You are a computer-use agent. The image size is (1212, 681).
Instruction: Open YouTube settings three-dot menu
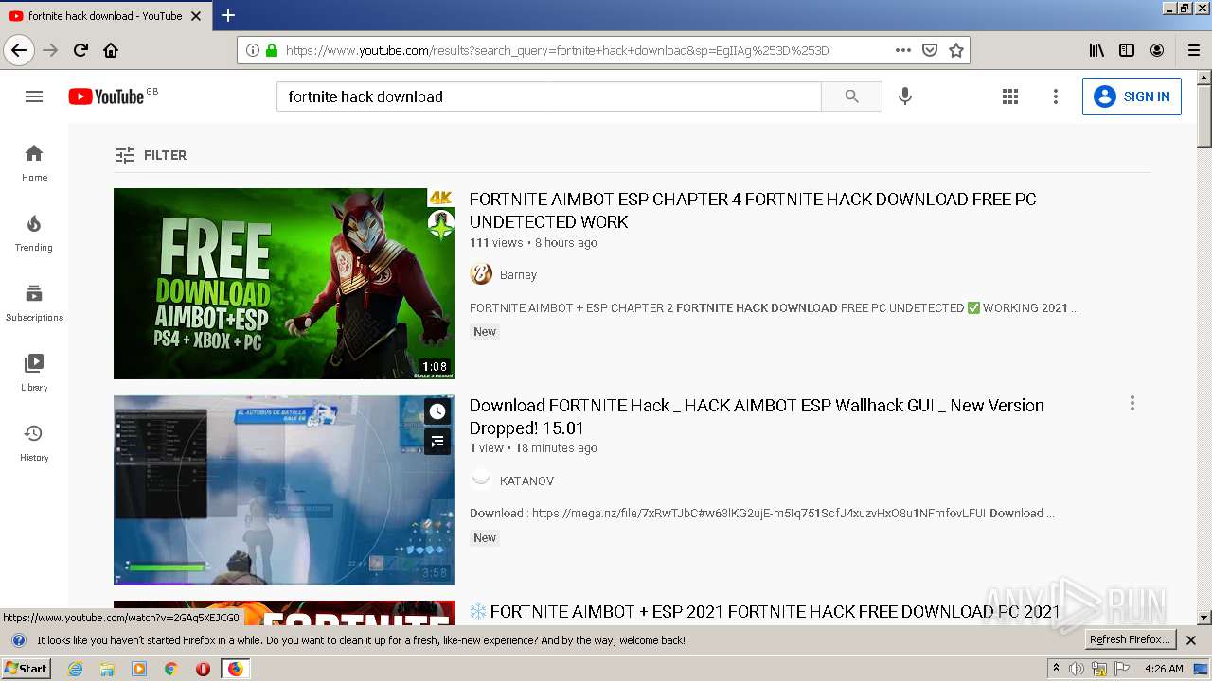coord(1056,96)
